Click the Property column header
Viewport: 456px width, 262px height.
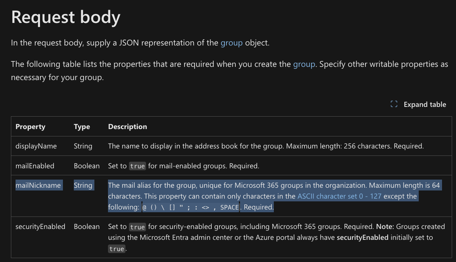[x=30, y=126]
